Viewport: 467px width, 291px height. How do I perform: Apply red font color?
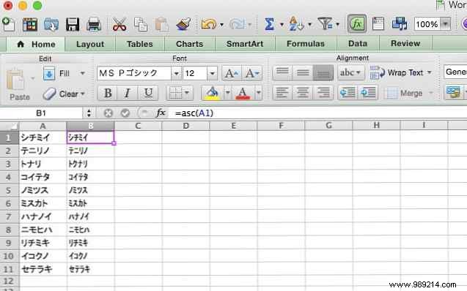click(x=243, y=94)
